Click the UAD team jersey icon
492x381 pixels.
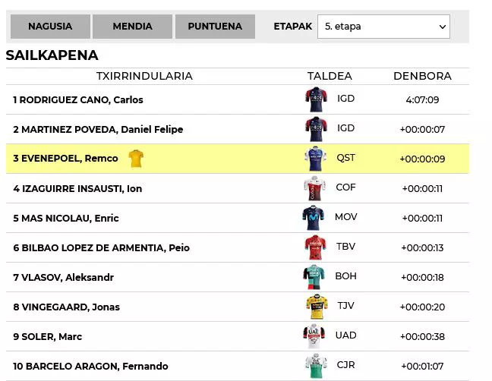(315, 336)
